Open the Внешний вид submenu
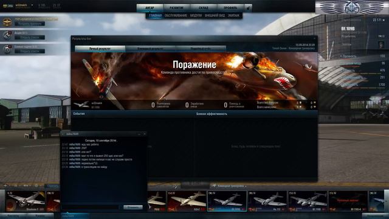Screen dimensions: 389x219 click(x=215, y=15)
